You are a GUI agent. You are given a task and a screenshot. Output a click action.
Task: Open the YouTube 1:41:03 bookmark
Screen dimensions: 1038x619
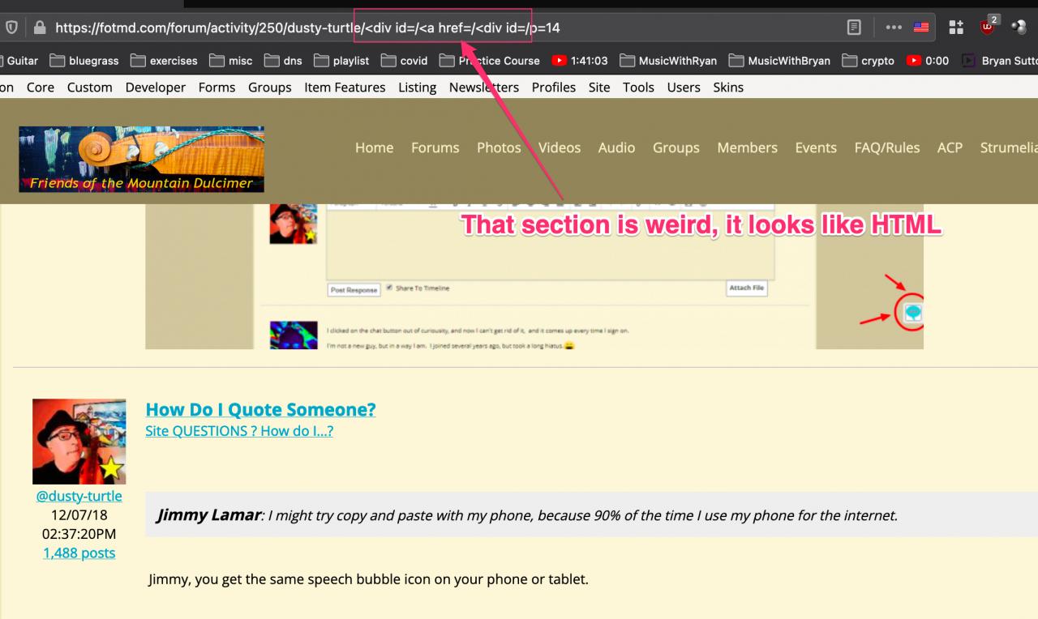click(x=580, y=61)
